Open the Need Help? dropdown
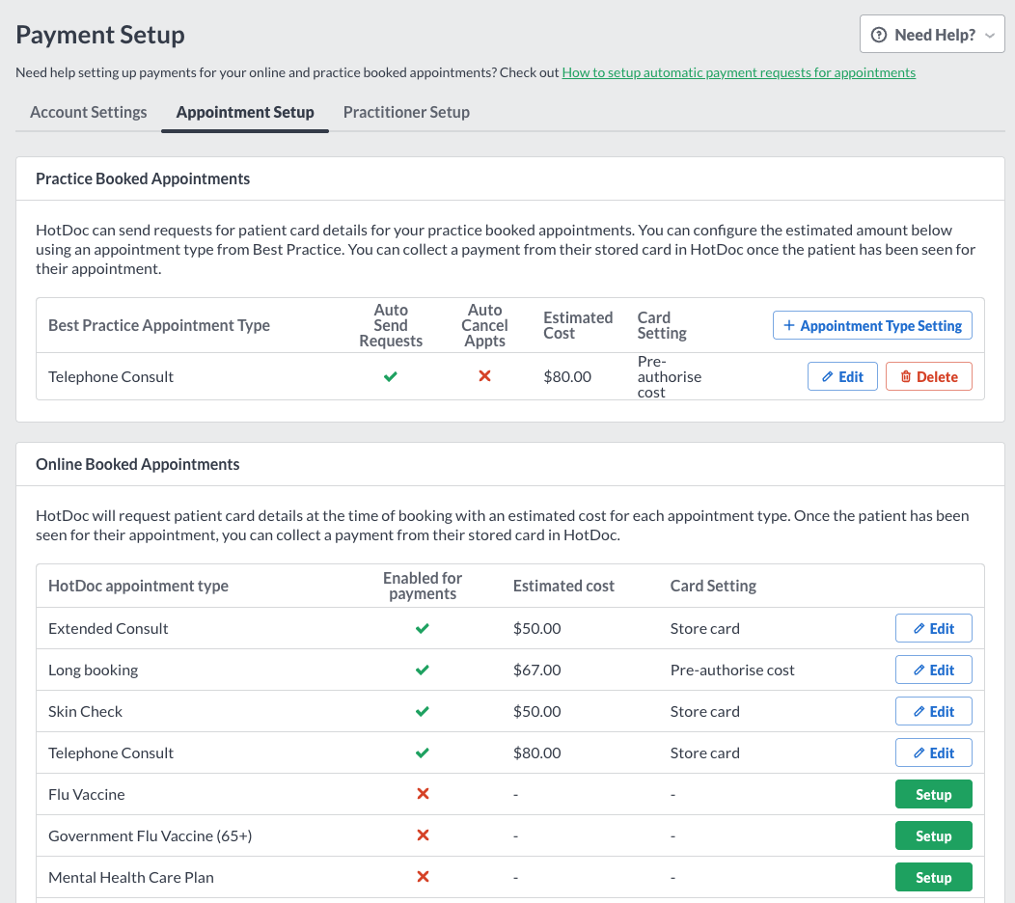This screenshot has height=903, width=1015. (931, 35)
